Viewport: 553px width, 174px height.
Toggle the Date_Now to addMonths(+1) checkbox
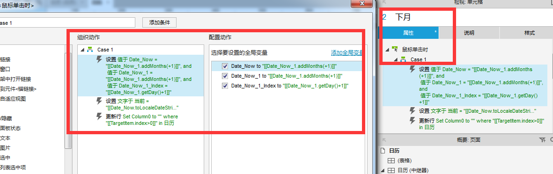click(x=225, y=66)
